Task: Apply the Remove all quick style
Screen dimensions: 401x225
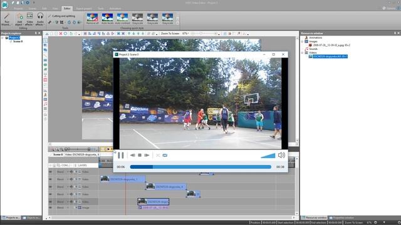Action: (x=92, y=19)
